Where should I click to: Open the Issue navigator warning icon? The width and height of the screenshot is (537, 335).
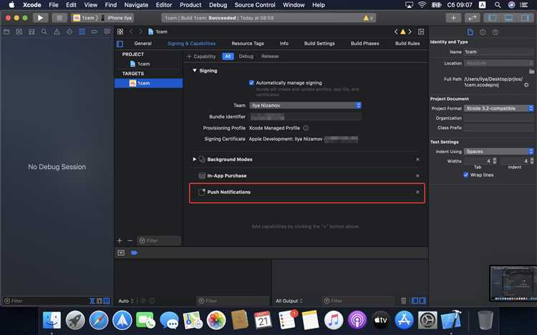pos(57,31)
